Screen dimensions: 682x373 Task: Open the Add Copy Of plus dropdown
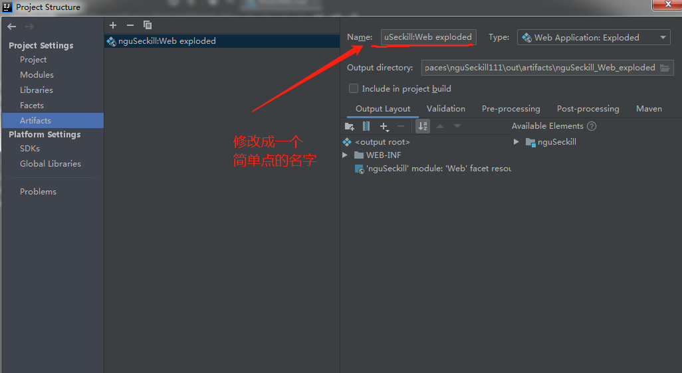384,126
